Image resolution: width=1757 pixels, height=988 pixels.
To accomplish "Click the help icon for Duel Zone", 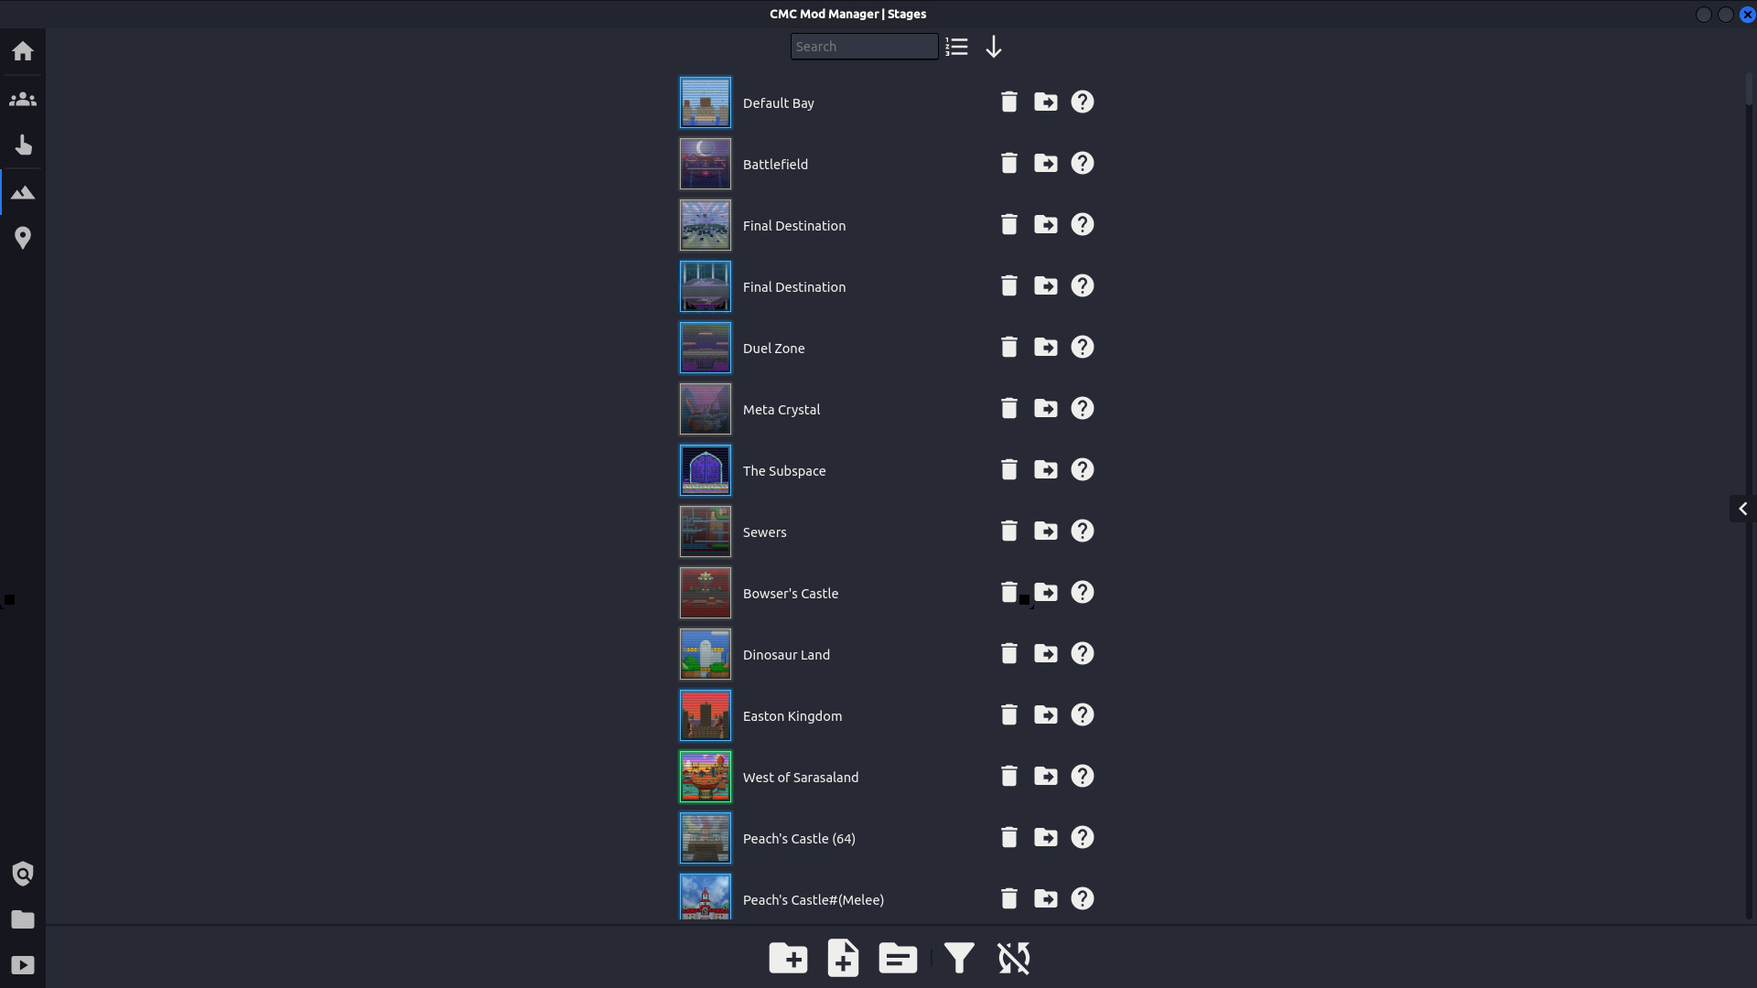I will (x=1081, y=347).
